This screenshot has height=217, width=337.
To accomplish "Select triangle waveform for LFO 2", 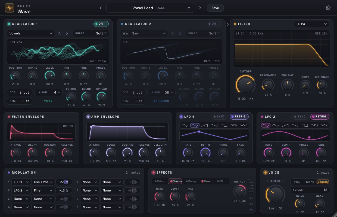I will [276, 125].
